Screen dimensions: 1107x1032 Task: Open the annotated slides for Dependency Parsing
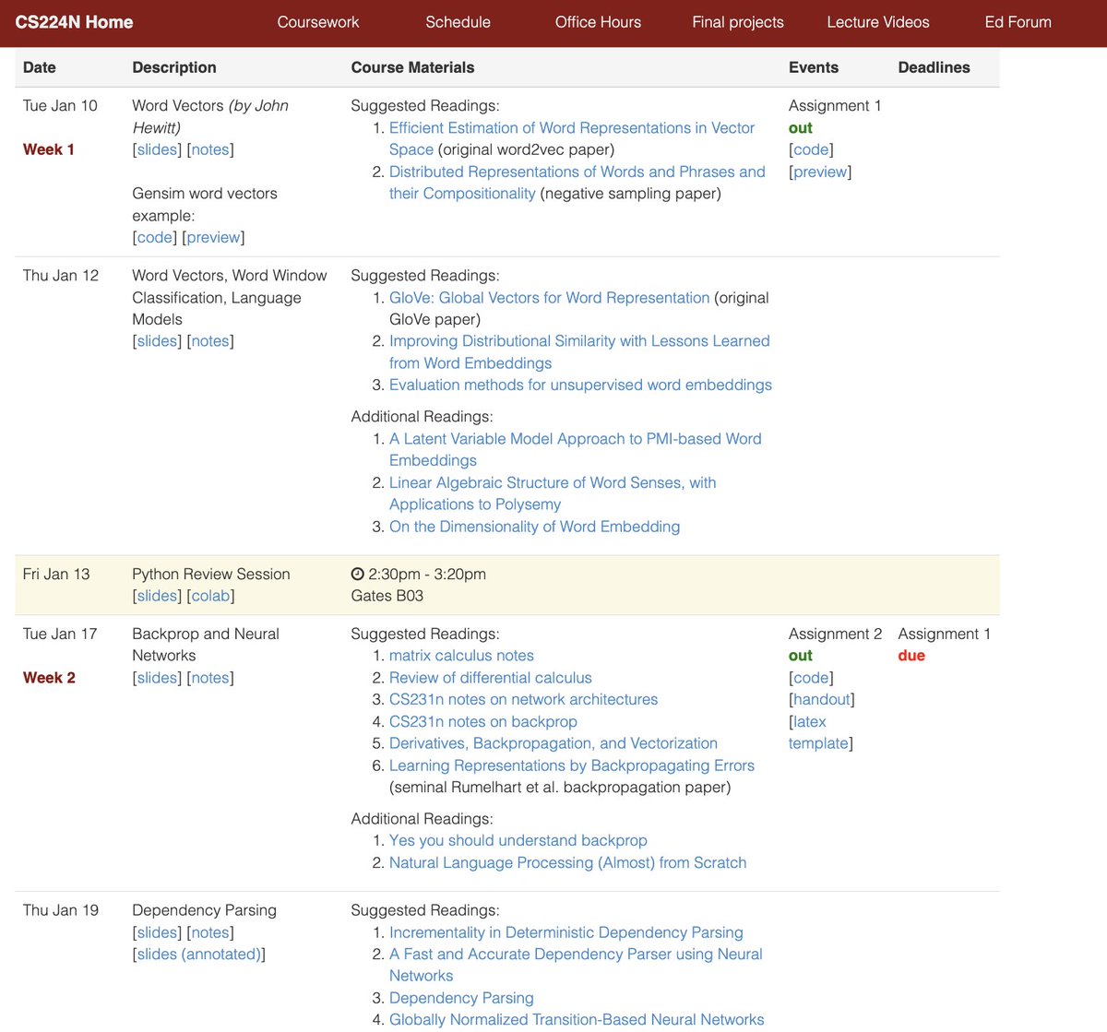199,954
